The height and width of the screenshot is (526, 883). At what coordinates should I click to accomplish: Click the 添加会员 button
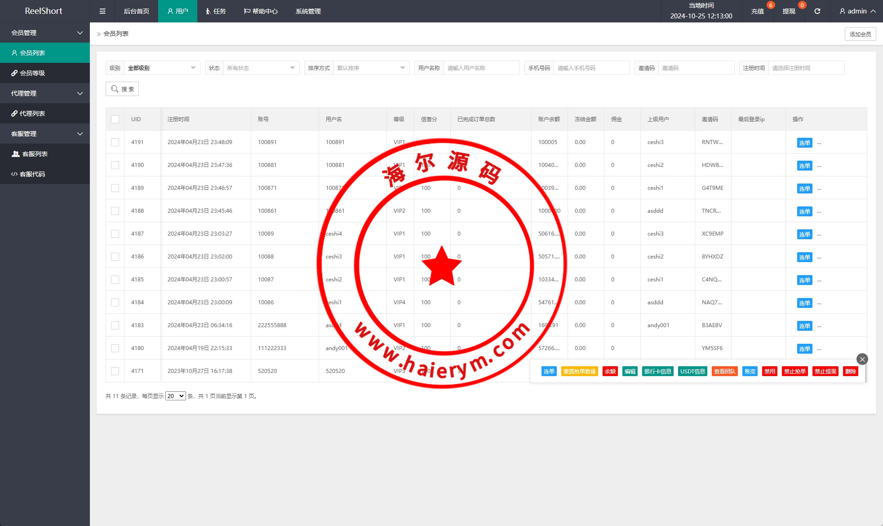tap(860, 34)
